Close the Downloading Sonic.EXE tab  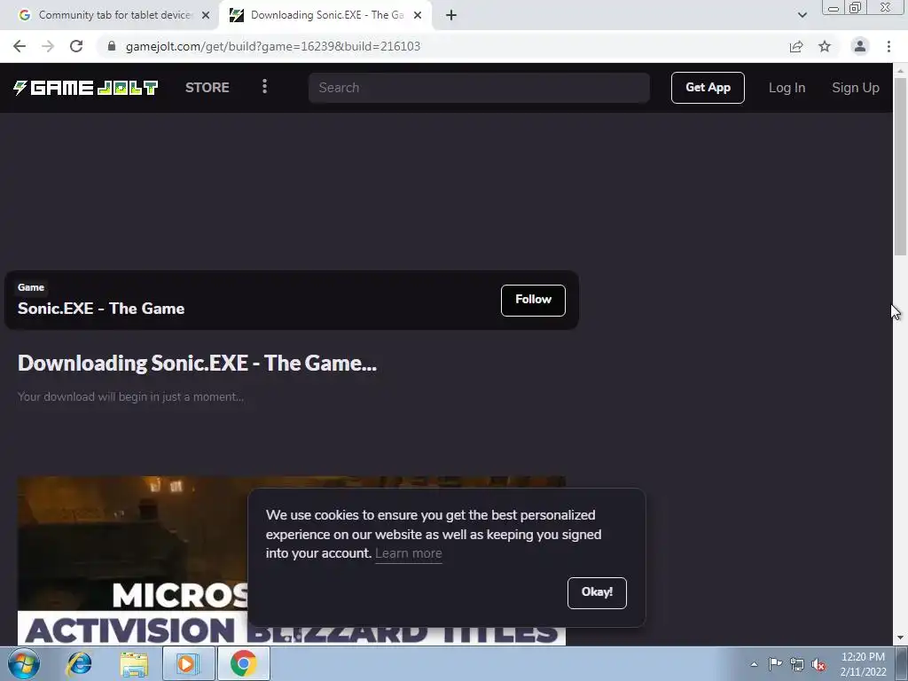418,16
